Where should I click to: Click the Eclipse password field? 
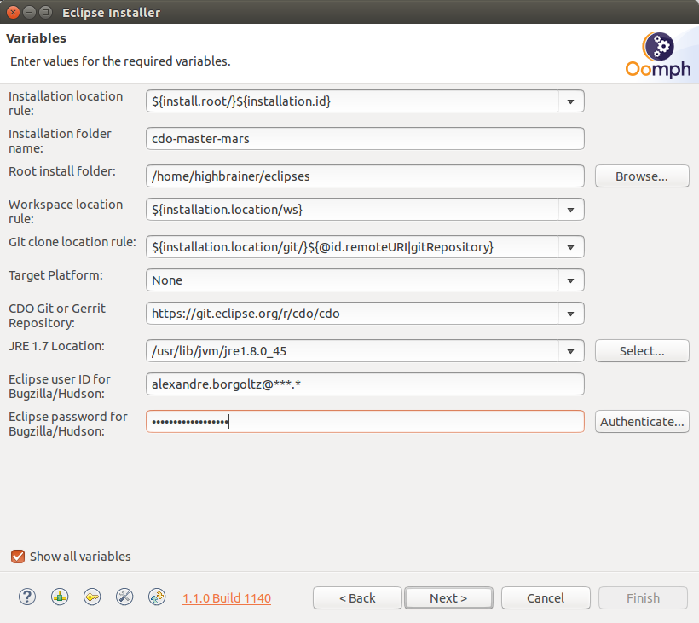click(x=365, y=422)
